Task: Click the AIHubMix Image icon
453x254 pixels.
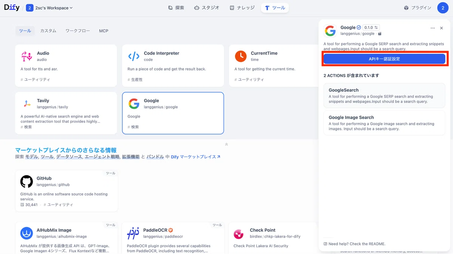Action: tap(26, 233)
